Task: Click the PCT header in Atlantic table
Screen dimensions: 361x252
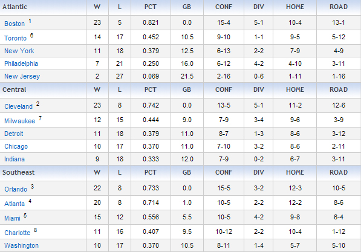Action: click(x=151, y=7)
